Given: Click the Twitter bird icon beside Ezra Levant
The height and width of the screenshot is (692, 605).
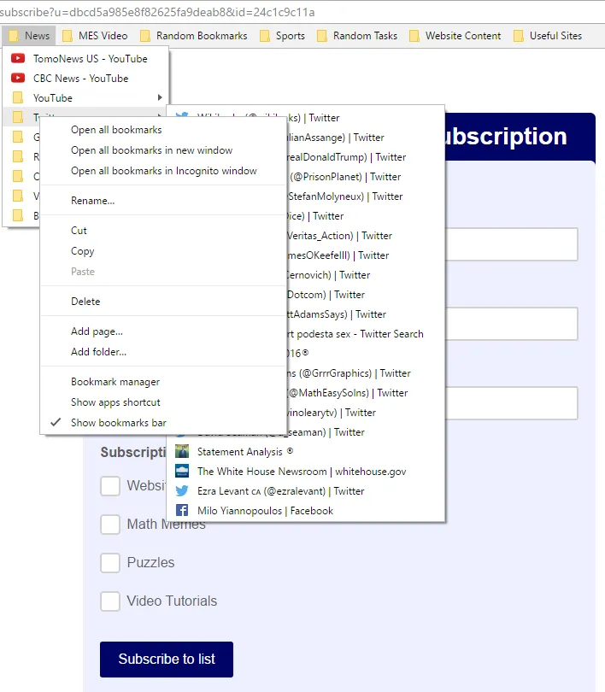Looking at the screenshot, I should 182,490.
